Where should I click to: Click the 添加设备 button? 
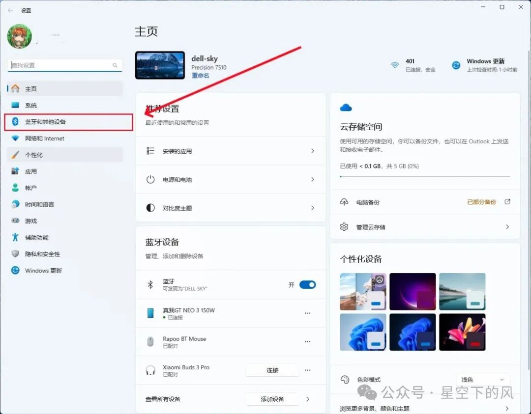click(x=272, y=399)
